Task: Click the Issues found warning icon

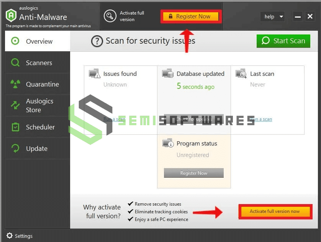Action: point(95,74)
